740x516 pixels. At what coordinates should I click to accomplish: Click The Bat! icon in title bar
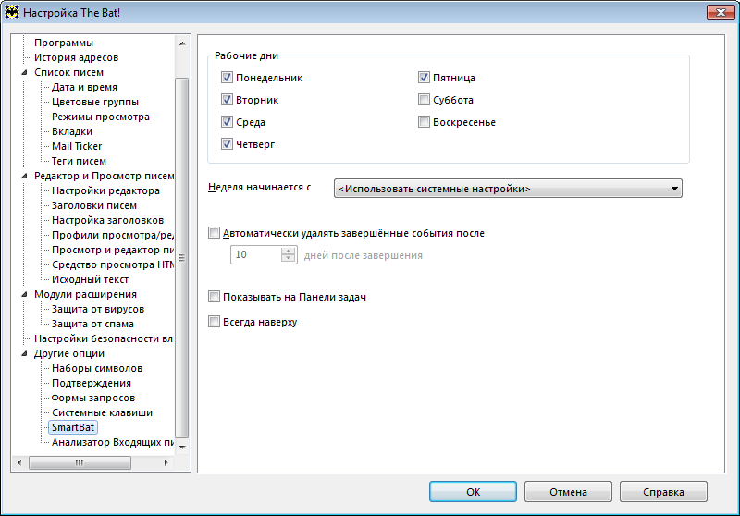[12, 12]
